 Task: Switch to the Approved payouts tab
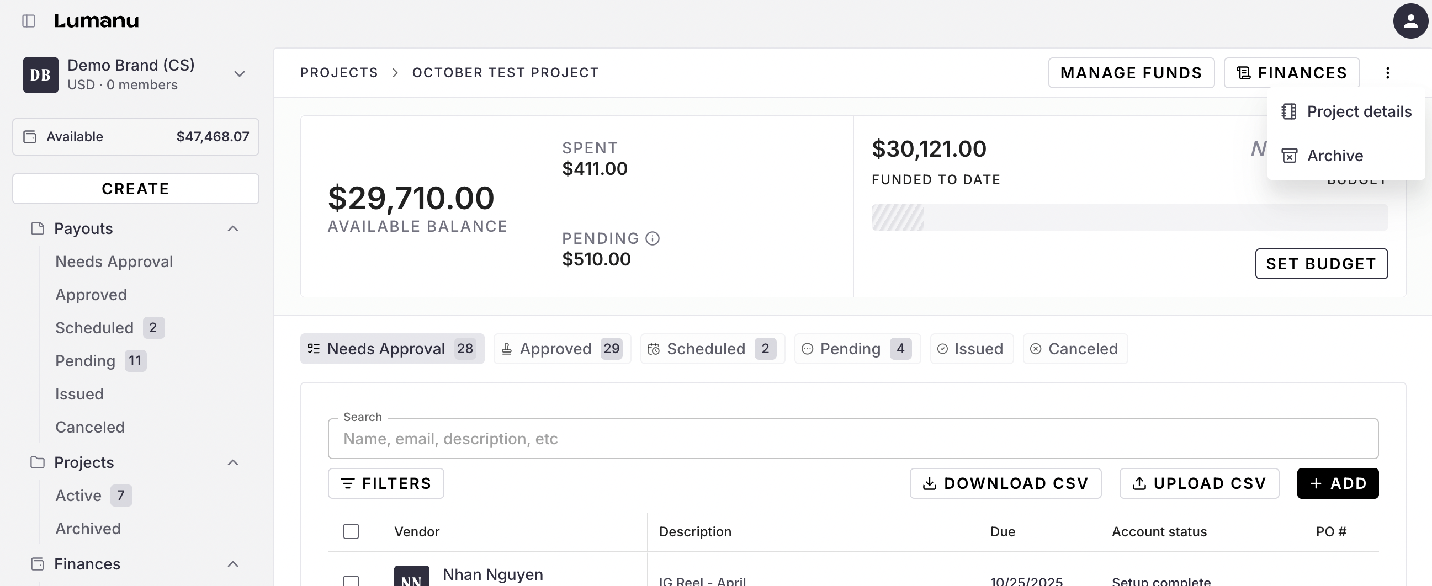(561, 349)
